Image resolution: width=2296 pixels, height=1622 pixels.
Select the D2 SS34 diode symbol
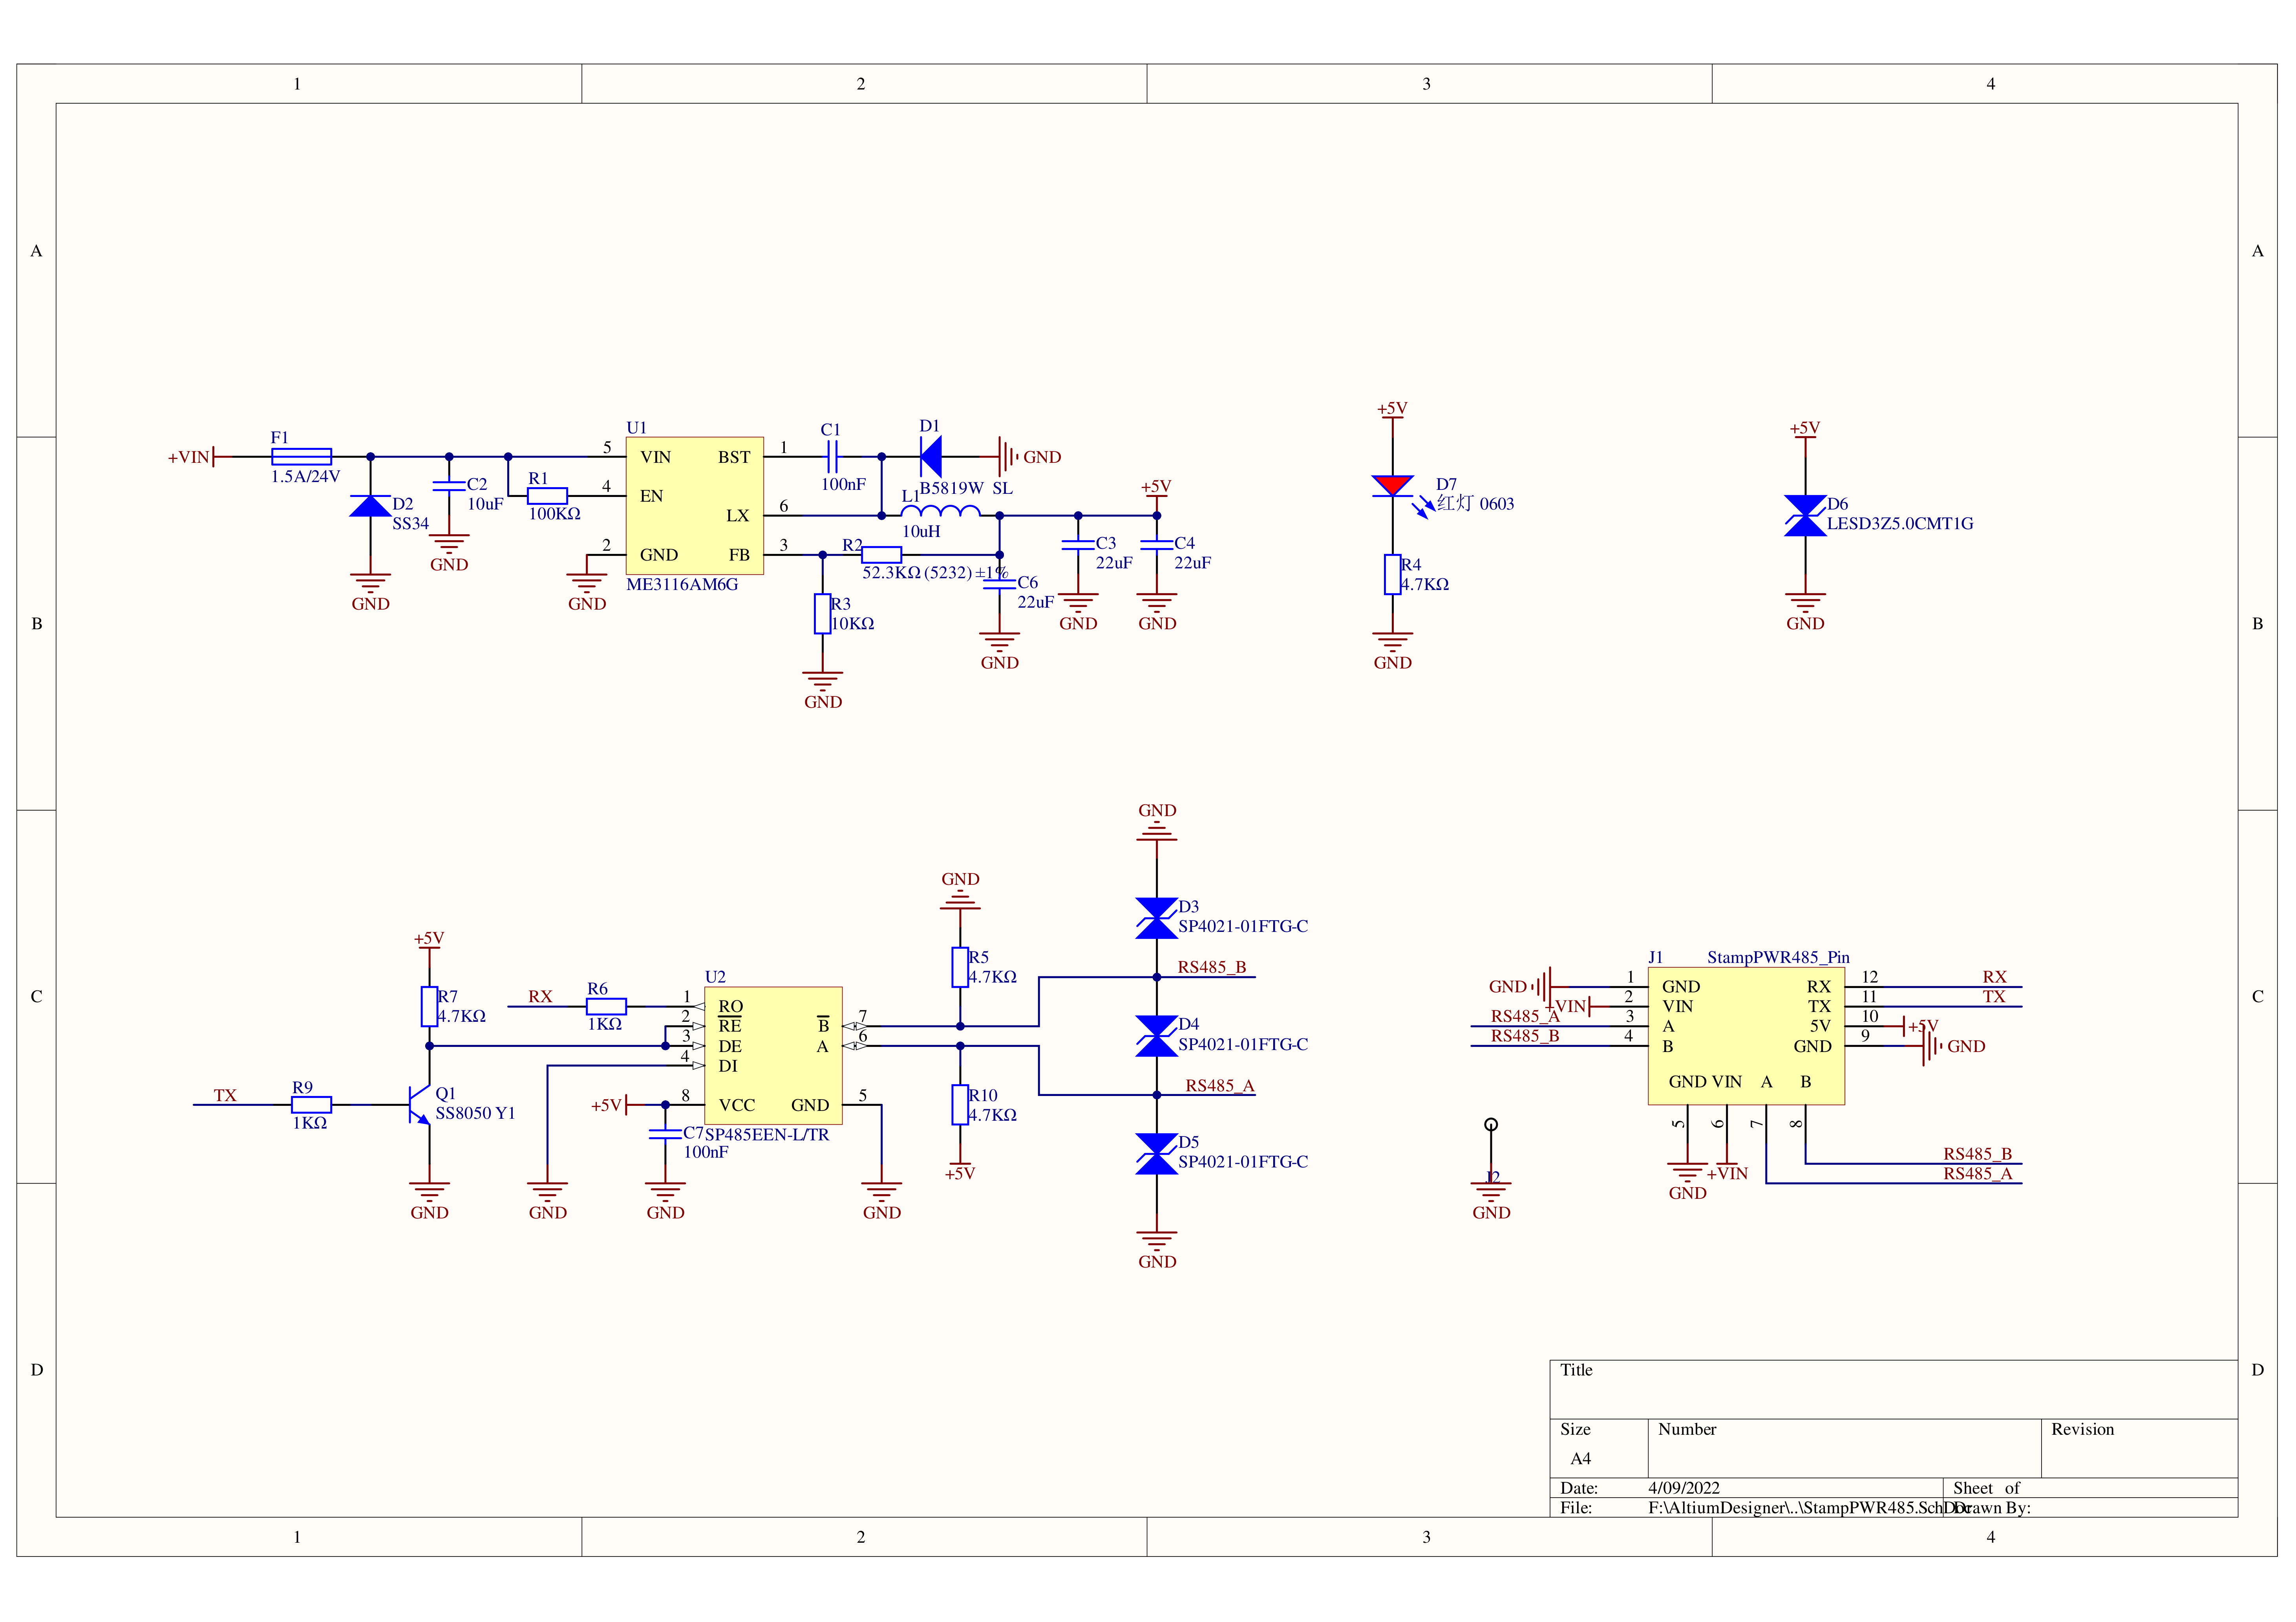pos(370,506)
